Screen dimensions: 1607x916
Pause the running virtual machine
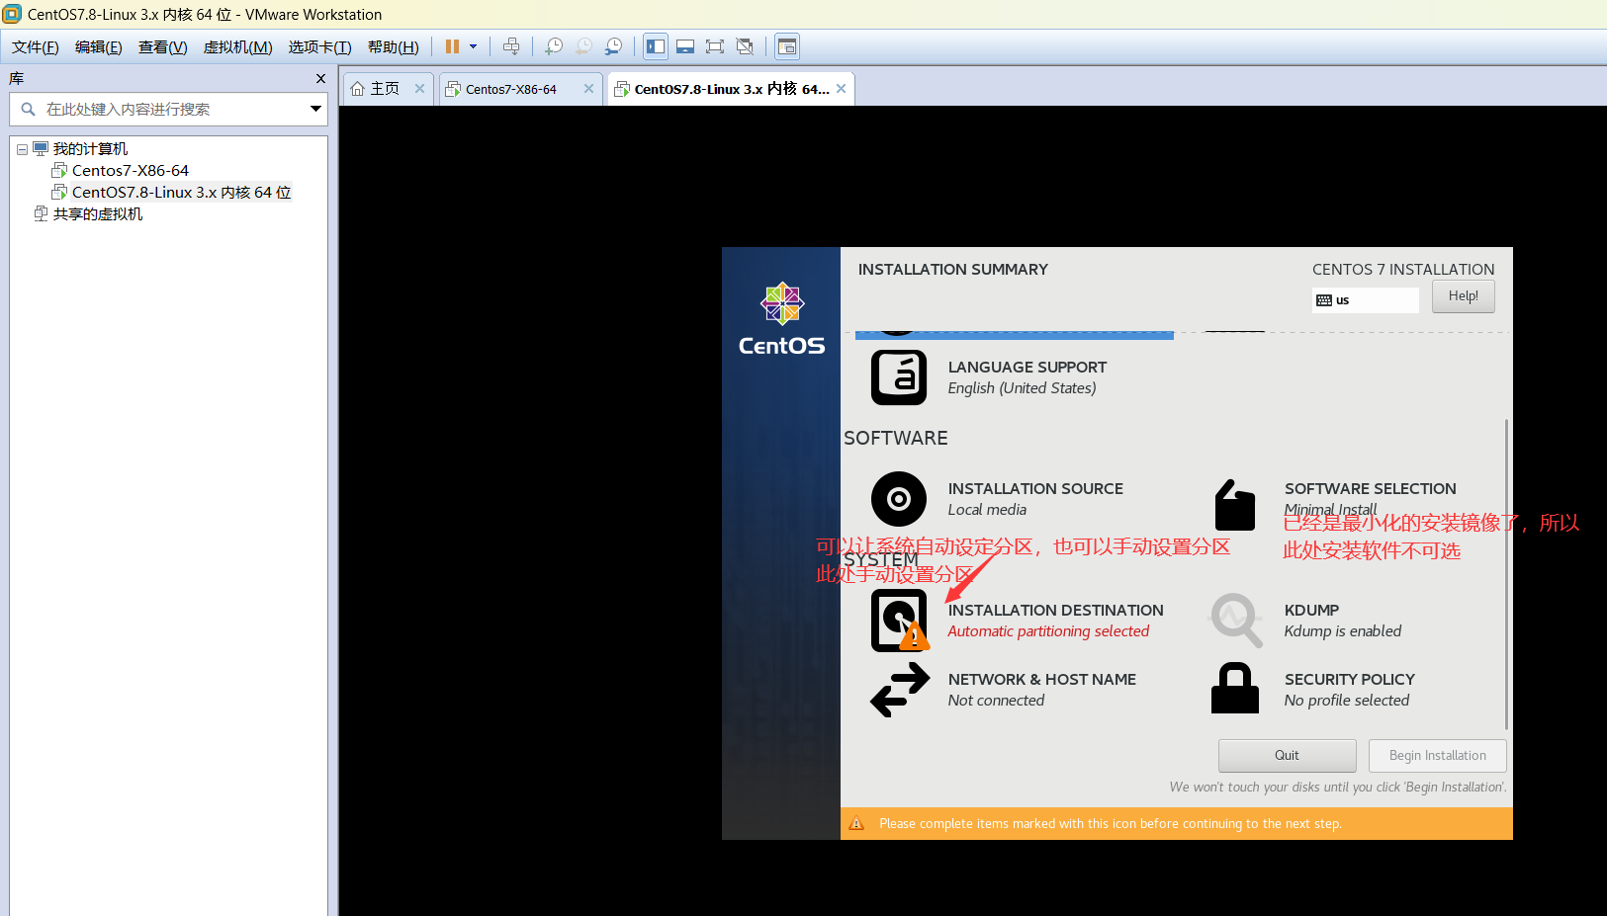click(452, 46)
